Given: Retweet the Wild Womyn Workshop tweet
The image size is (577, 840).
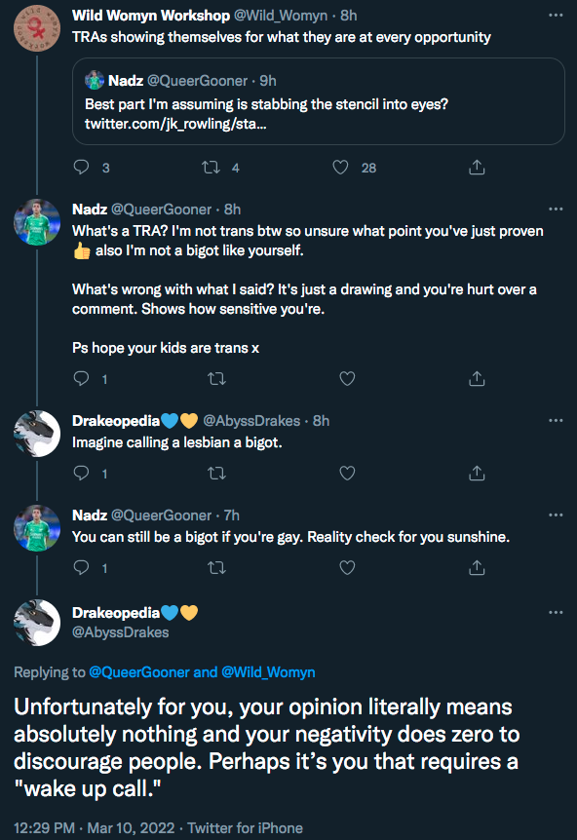Looking at the screenshot, I should coord(212,168).
